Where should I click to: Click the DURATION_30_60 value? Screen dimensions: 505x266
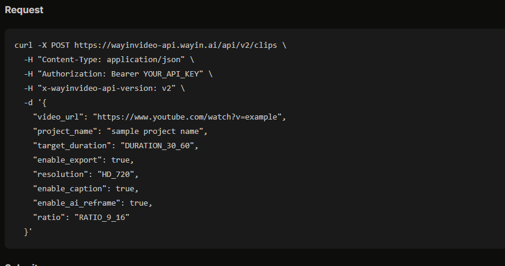157,146
